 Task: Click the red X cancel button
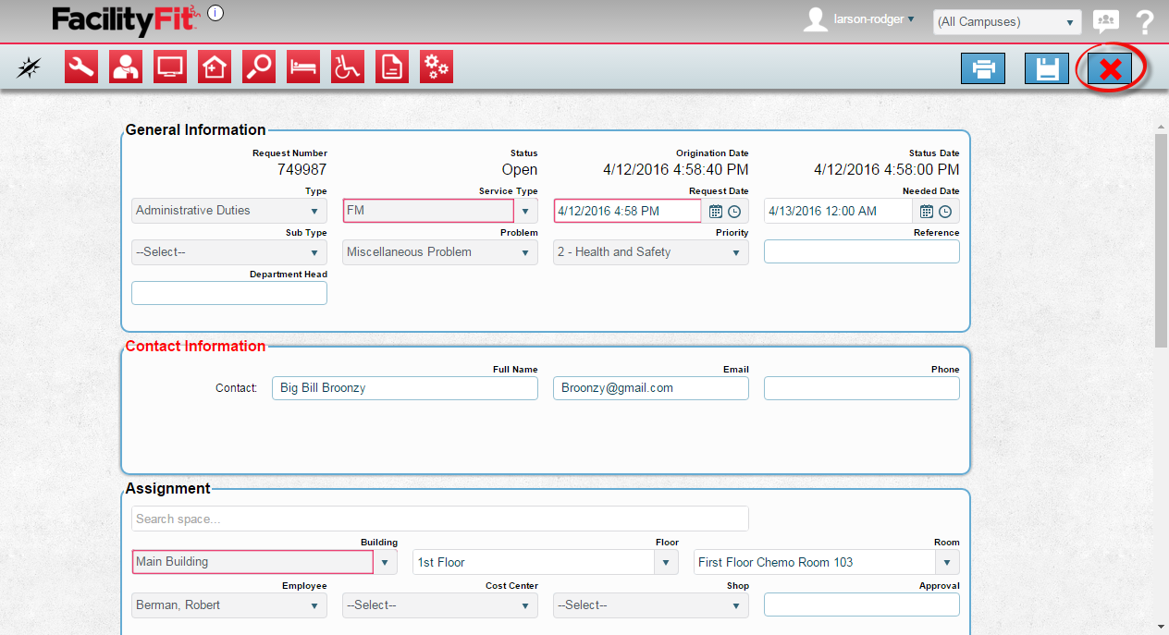pyautogui.click(x=1110, y=69)
